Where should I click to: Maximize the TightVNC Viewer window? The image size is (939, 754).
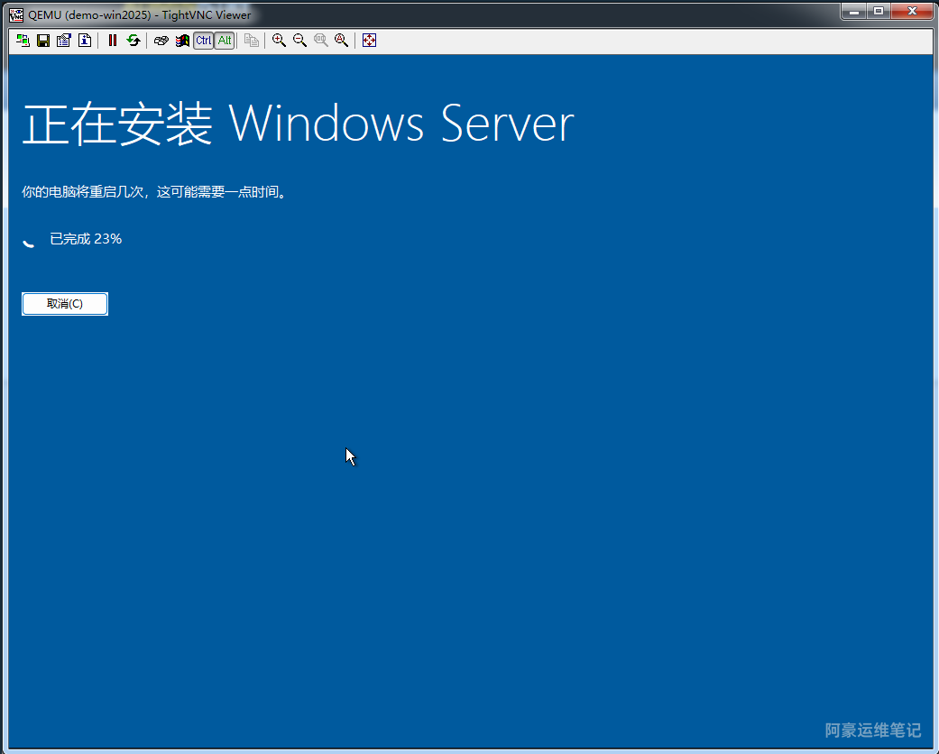click(x=879, y=11)
